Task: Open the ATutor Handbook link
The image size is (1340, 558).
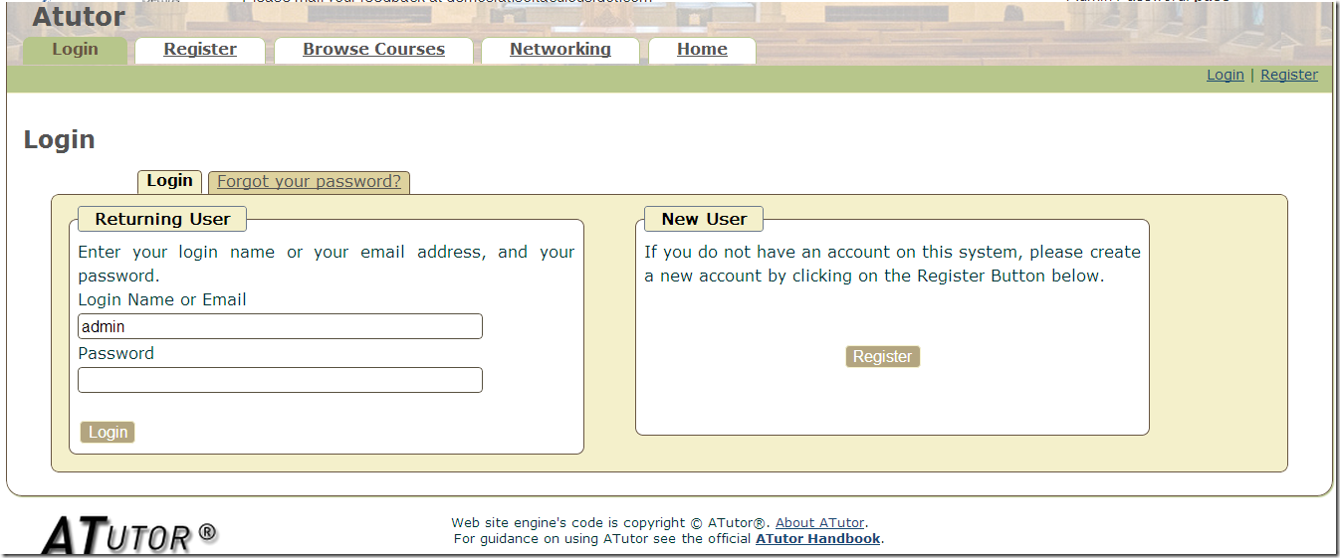Action: coord(817,539)
